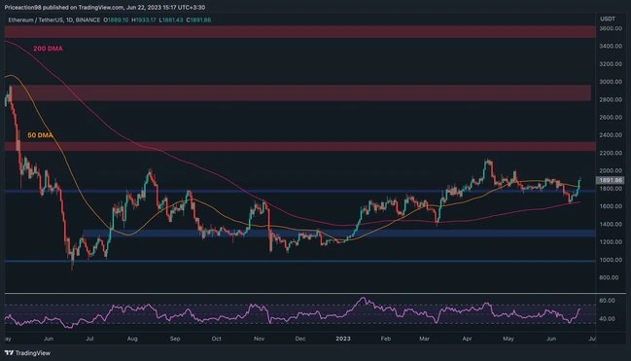Click the close value C1891.86

(x=198, y=19)
